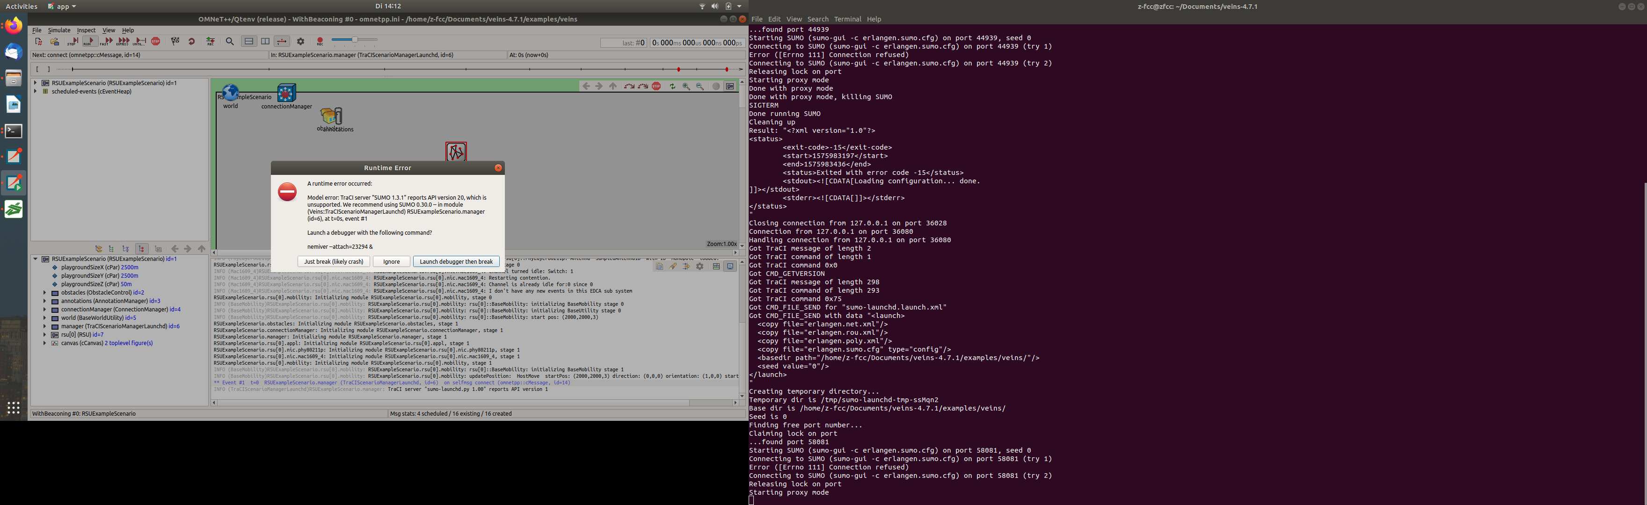The height and width of the screenshot is (505, 1647).
Task: Expand manager (TraCIScenarioManagerLaunchd) node
Action: pyautogui.click(x=45, y=326)
